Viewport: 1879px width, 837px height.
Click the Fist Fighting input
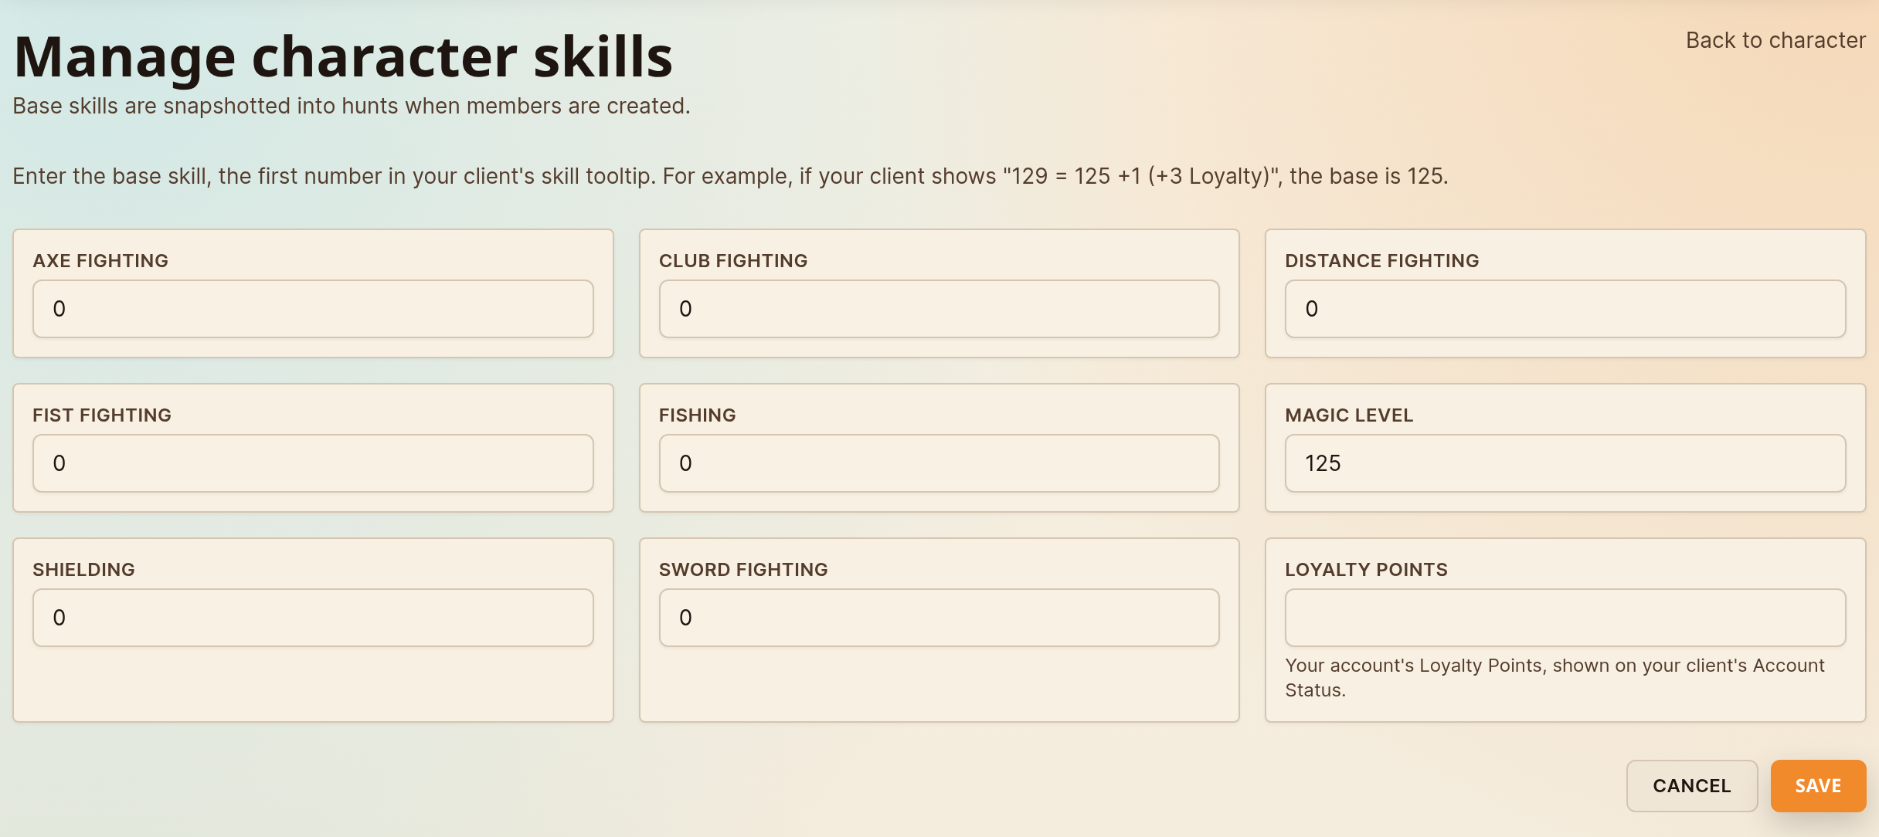[x=313, y=463]
